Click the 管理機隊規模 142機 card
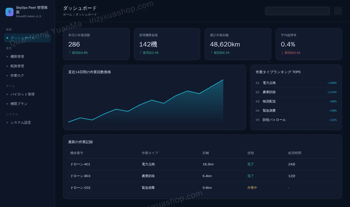The image size is (350, 207). coord(167,44)
